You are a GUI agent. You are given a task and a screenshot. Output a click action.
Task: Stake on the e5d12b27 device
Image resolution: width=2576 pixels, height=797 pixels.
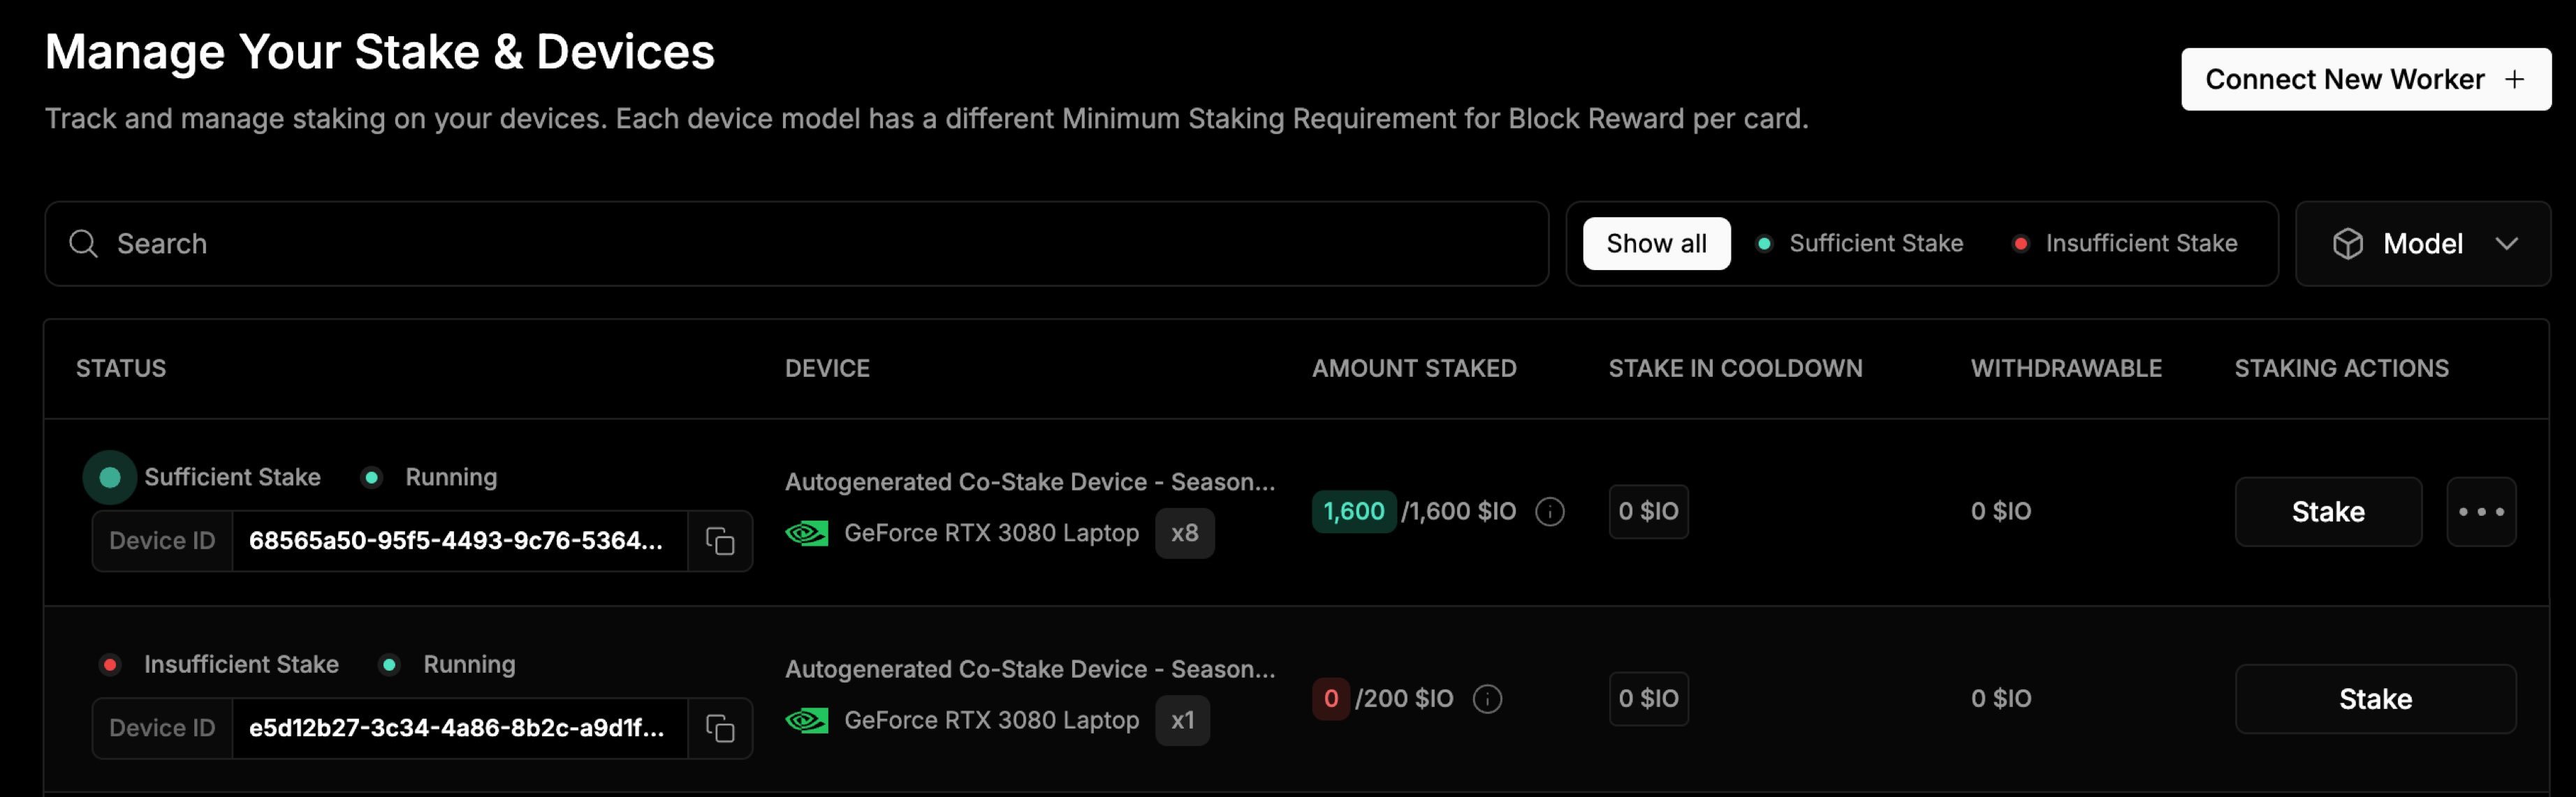point(2375,699)
